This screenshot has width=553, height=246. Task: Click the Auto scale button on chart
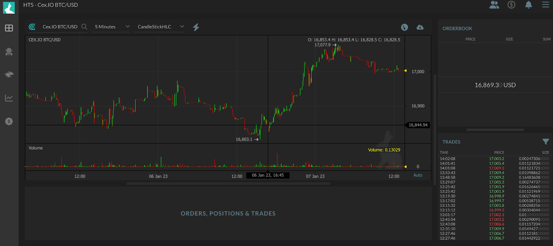pos(418,175)
